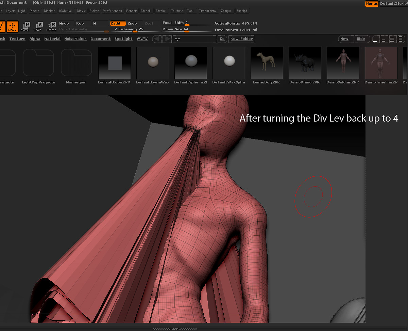Open the Preferences menu
Screen dimensions: 408x331
pos(112,11)
